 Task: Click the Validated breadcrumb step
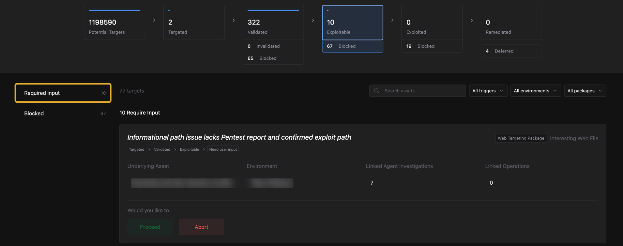pyautogui.click(x=162, y=149)
